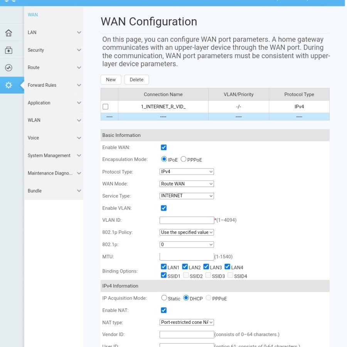Image resolution: width=347 pixels, height=347 pixels.
Task: Toggle the LAN3 binding checkbox
Action: pos(206,266)
